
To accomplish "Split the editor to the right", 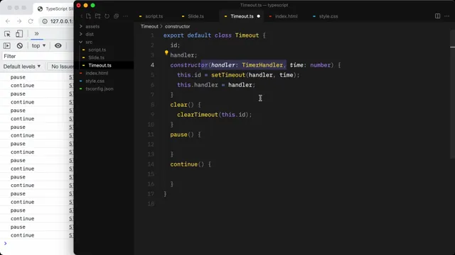I will point(438,16).
